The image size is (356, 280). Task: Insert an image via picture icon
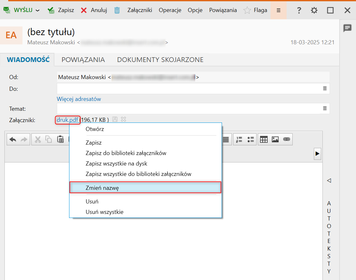pos(275,140)
